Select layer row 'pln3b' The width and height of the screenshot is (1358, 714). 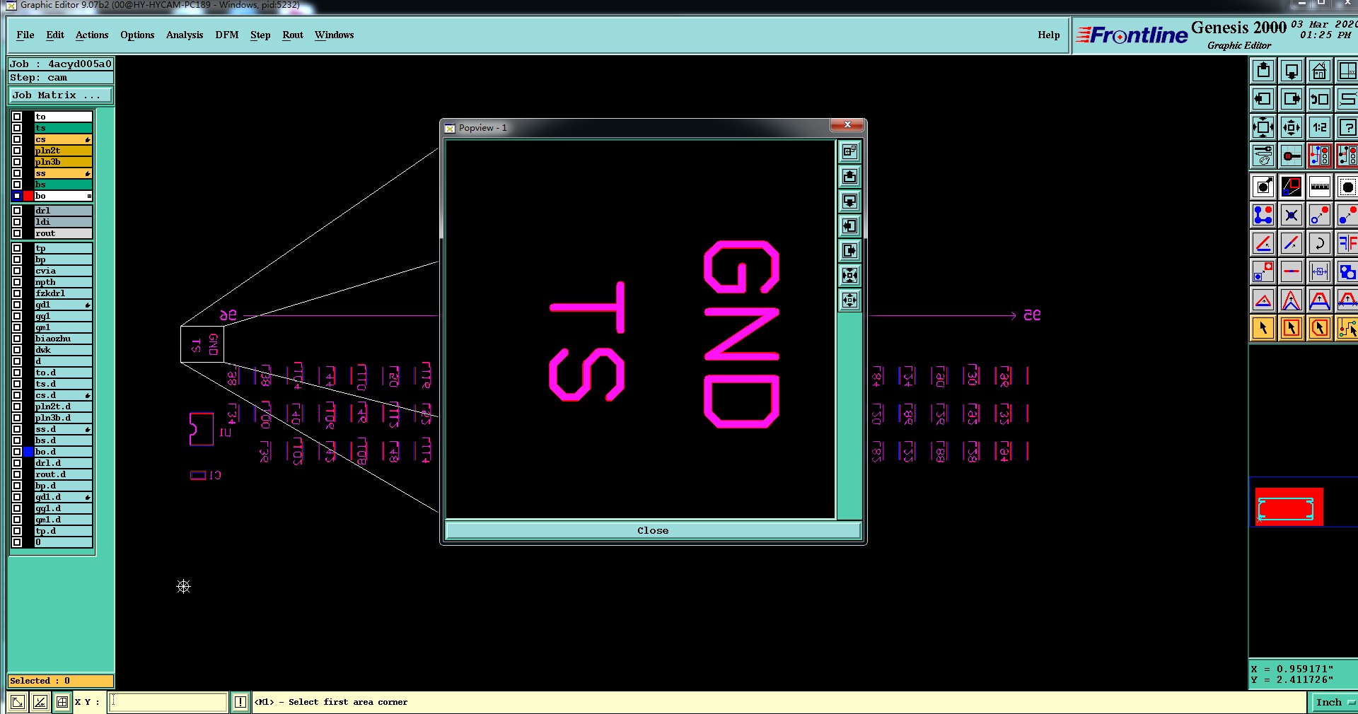point(63,162)
